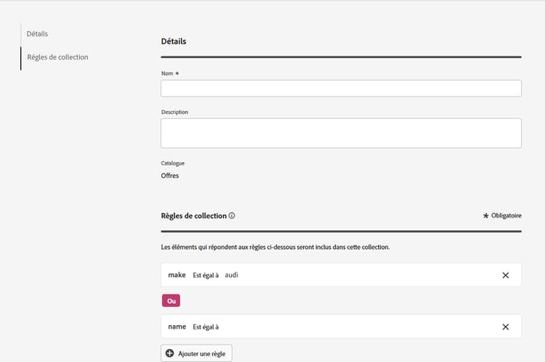Focus the Nom text field

[341, 89]
